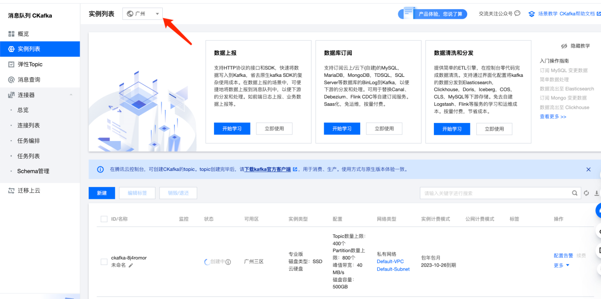Click the info icon next to 创建中
601x299 pixels.
tap(228, 262)
